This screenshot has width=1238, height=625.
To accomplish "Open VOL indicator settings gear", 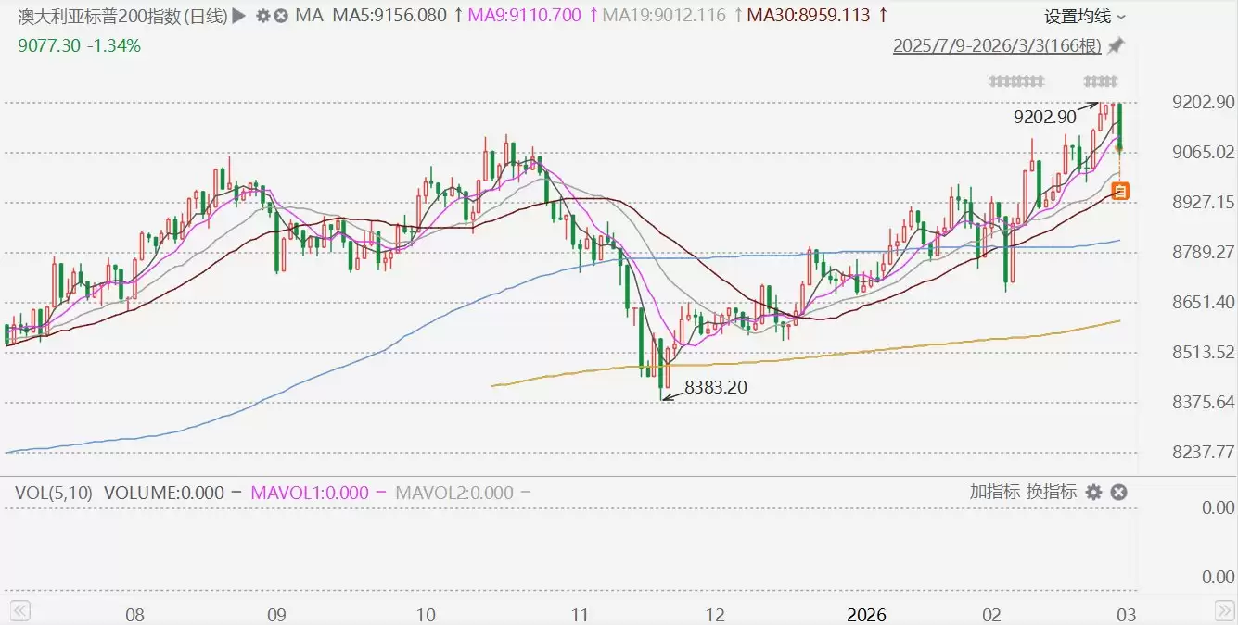I will coord(1094,493).
